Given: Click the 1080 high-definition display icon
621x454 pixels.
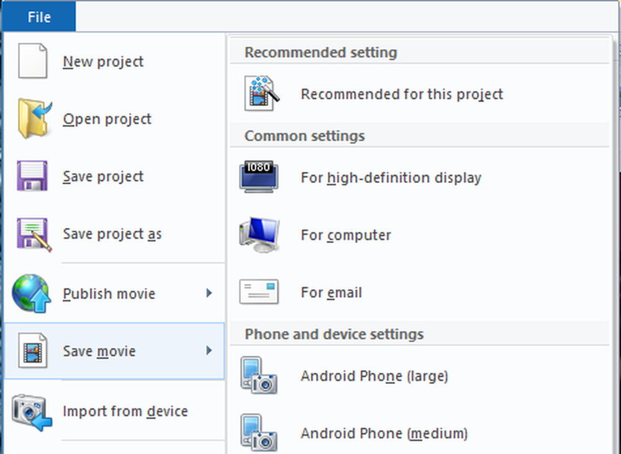Looking at the screenshot, I should (x=259, y=177).
